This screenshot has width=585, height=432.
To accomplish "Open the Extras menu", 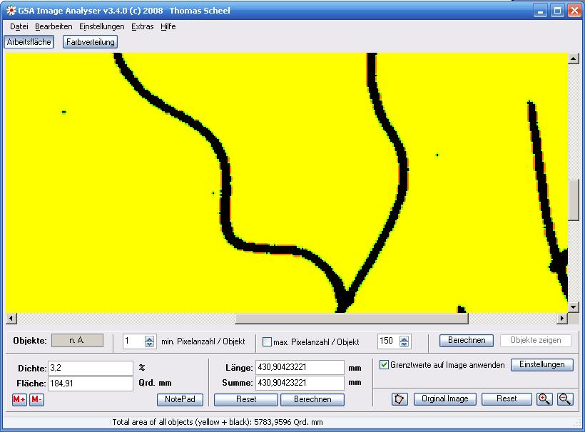I will pos(143,26).
